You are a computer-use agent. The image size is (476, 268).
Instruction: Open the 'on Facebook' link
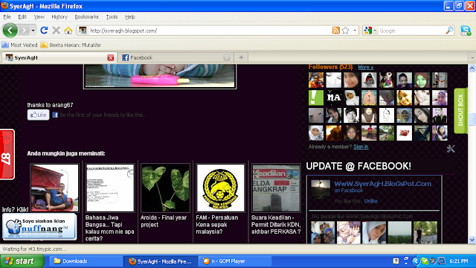coord(349,191)
